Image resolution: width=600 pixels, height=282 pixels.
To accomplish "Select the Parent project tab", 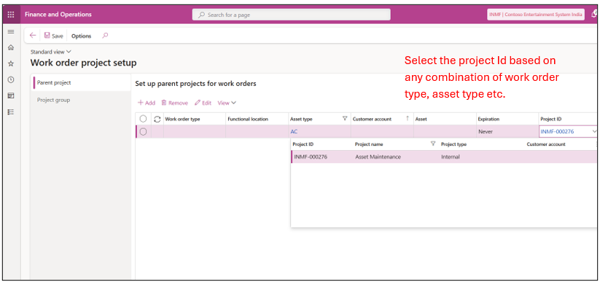I will 81,82.
